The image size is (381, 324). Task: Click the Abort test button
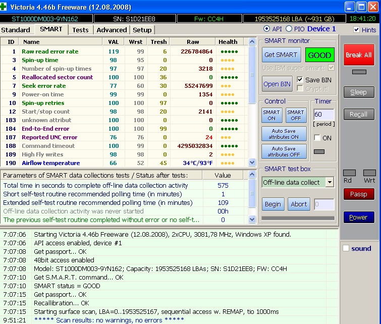pyautogui.click(x=299, y=204)
